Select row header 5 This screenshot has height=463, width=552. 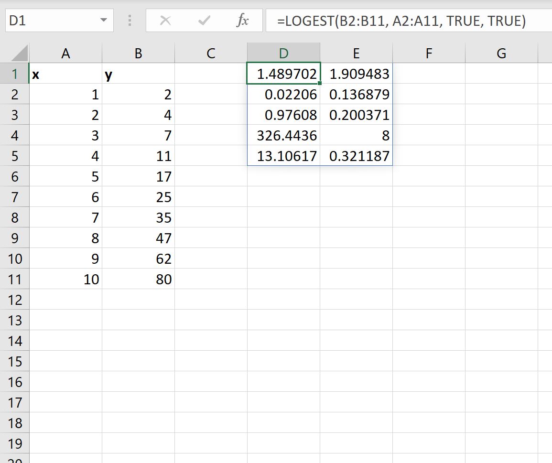15,156
